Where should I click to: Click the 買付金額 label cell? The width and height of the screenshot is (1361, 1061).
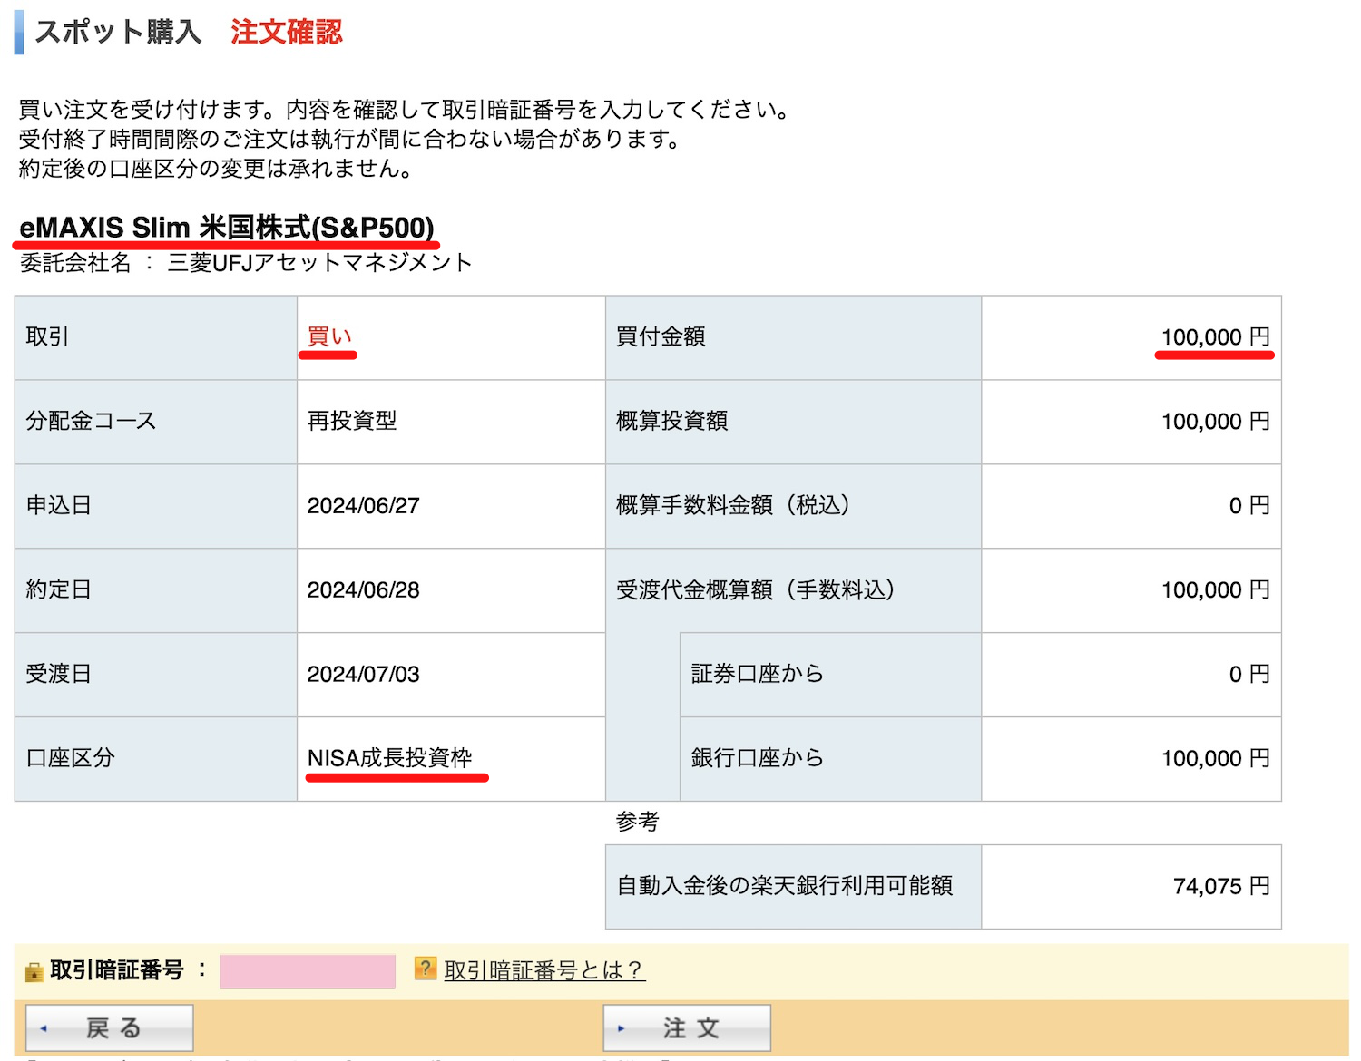click(x=794, y=337)
